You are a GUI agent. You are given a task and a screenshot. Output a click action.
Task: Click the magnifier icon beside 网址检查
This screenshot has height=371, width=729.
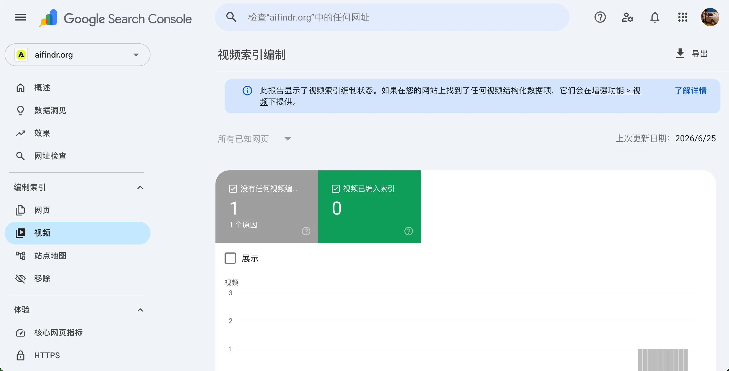pos(20,156)
